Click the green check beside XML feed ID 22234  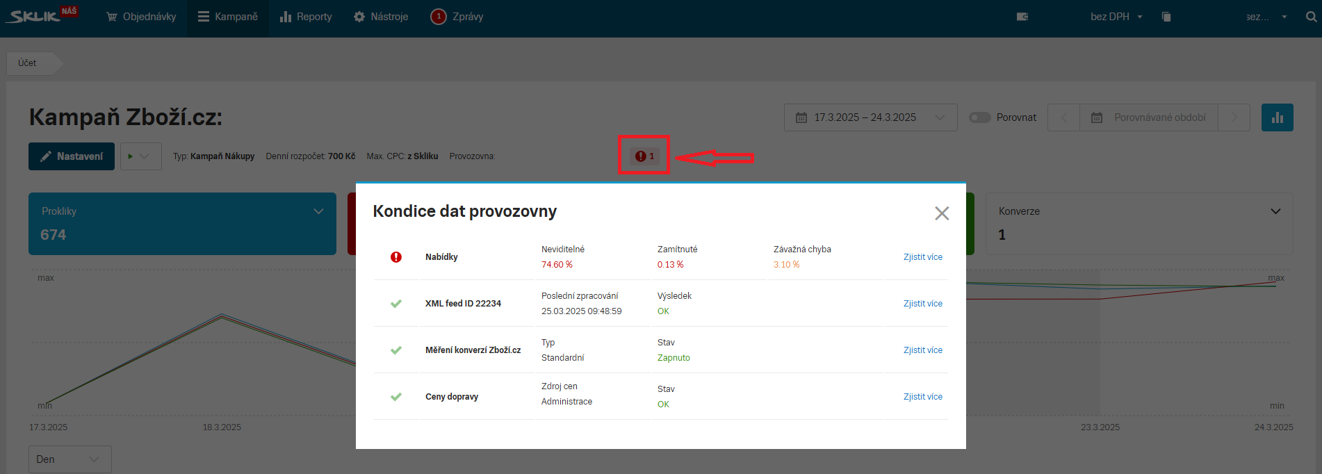tap(396, 304)
